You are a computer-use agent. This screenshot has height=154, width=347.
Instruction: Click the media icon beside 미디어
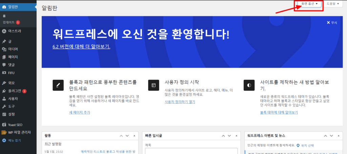pyautogui.click(x=4, y=49)
